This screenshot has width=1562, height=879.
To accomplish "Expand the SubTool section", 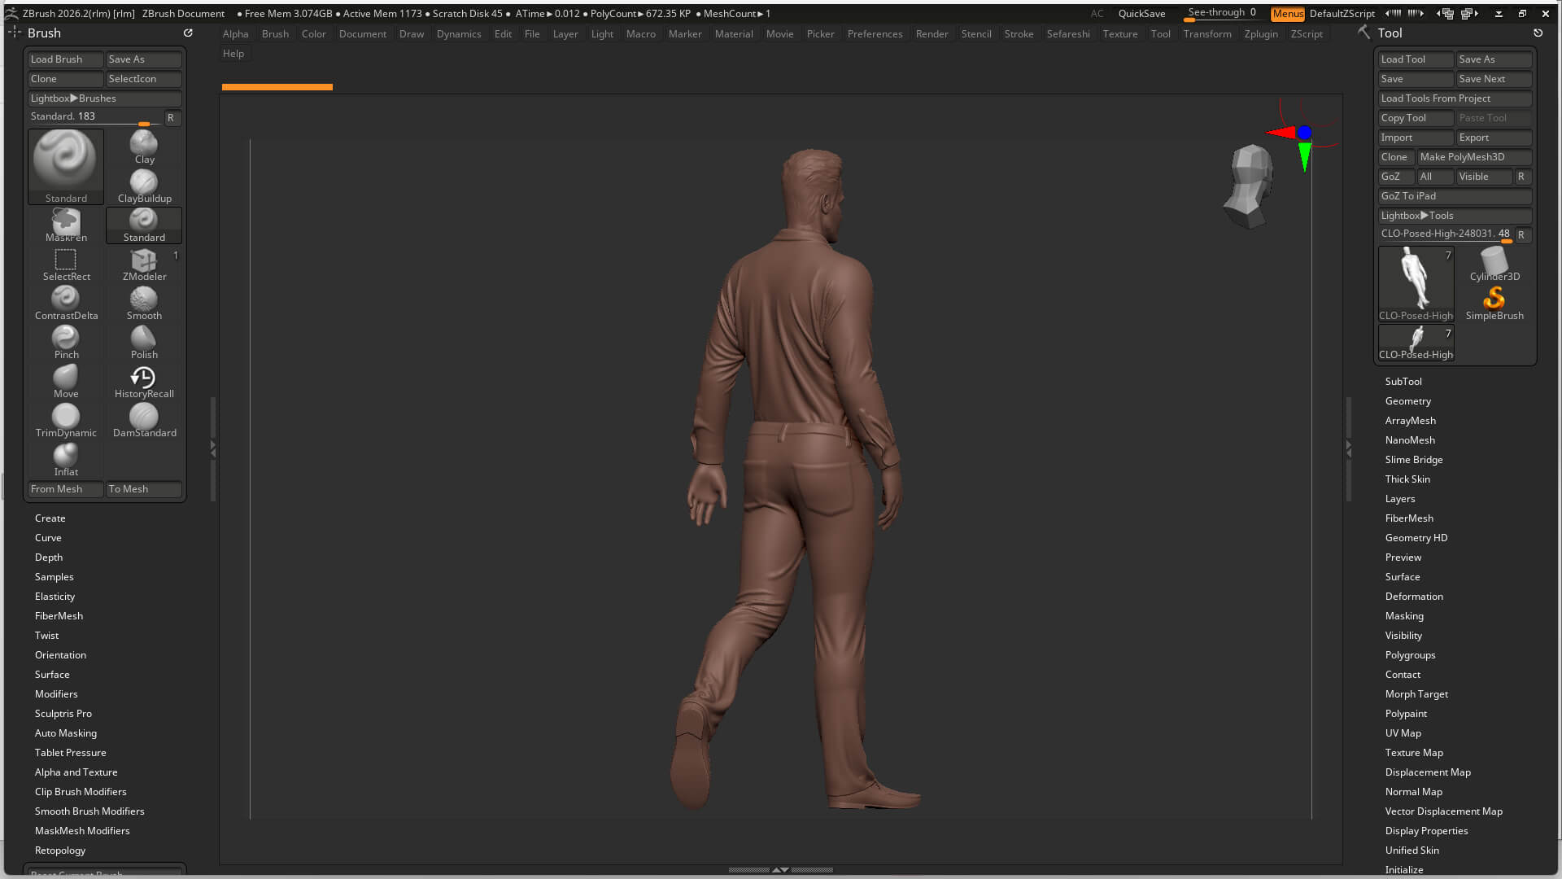I will (x=1403, y=382).
